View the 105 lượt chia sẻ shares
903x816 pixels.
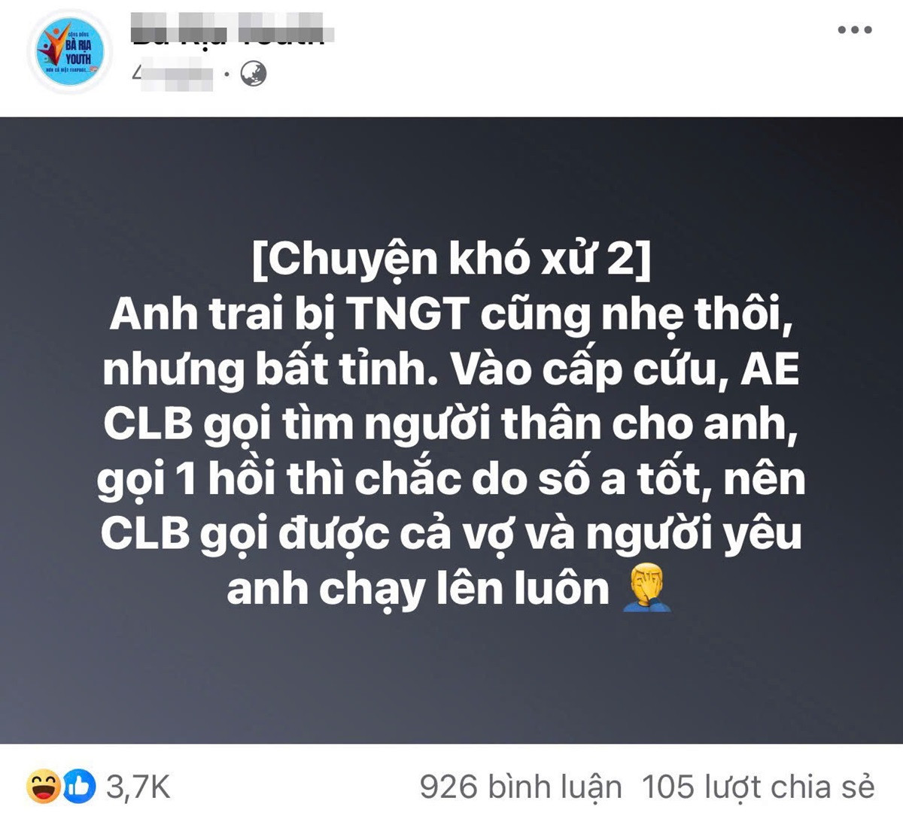click(758, 787)
